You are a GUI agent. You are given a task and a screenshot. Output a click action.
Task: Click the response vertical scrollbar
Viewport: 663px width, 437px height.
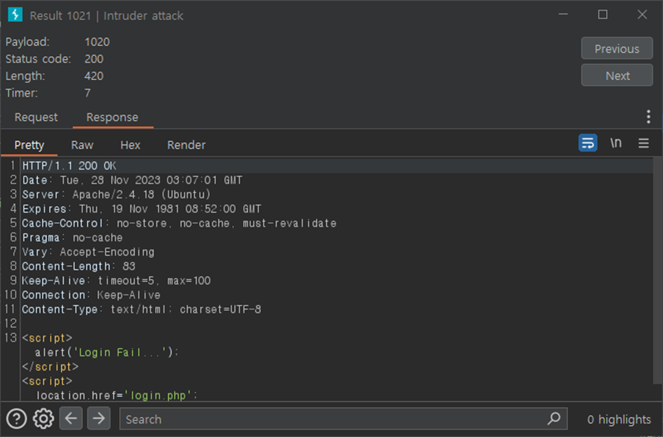tap(657, 270)
